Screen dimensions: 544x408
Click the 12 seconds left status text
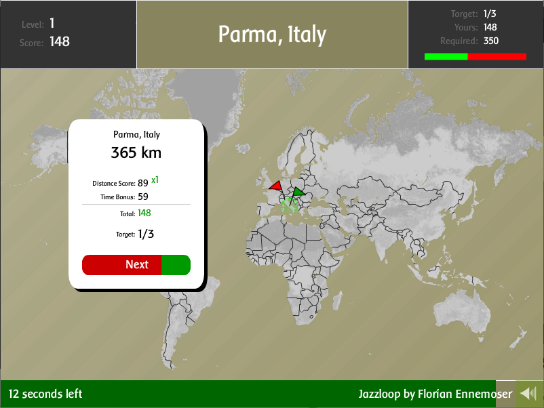click(x=45, y=394)
